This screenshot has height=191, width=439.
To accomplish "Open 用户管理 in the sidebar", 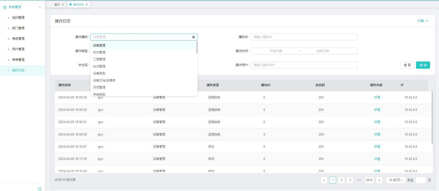I will tap(18, 49).
